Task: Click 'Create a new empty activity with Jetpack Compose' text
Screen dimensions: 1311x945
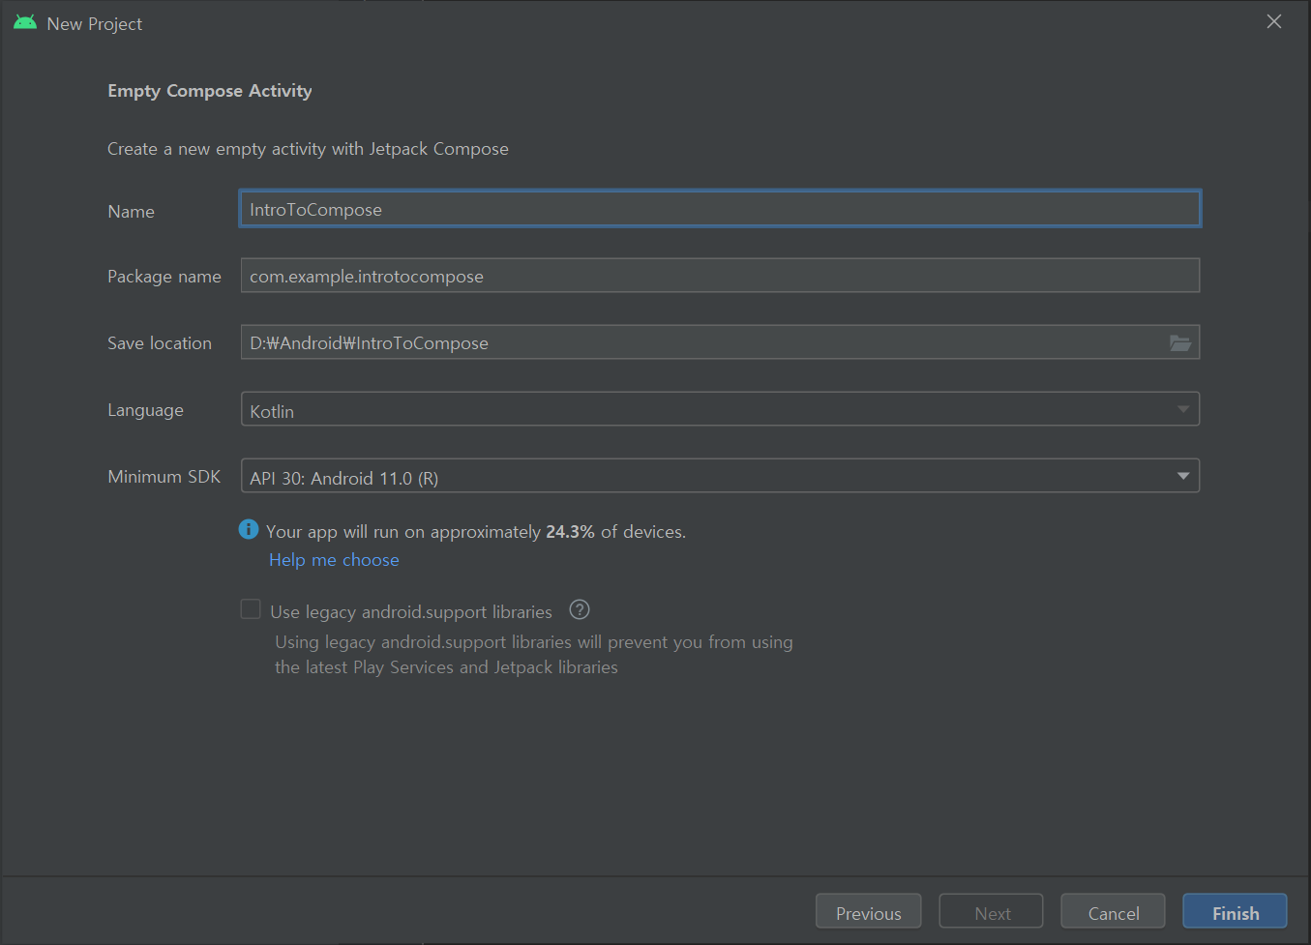Action: tap(308, 149)
